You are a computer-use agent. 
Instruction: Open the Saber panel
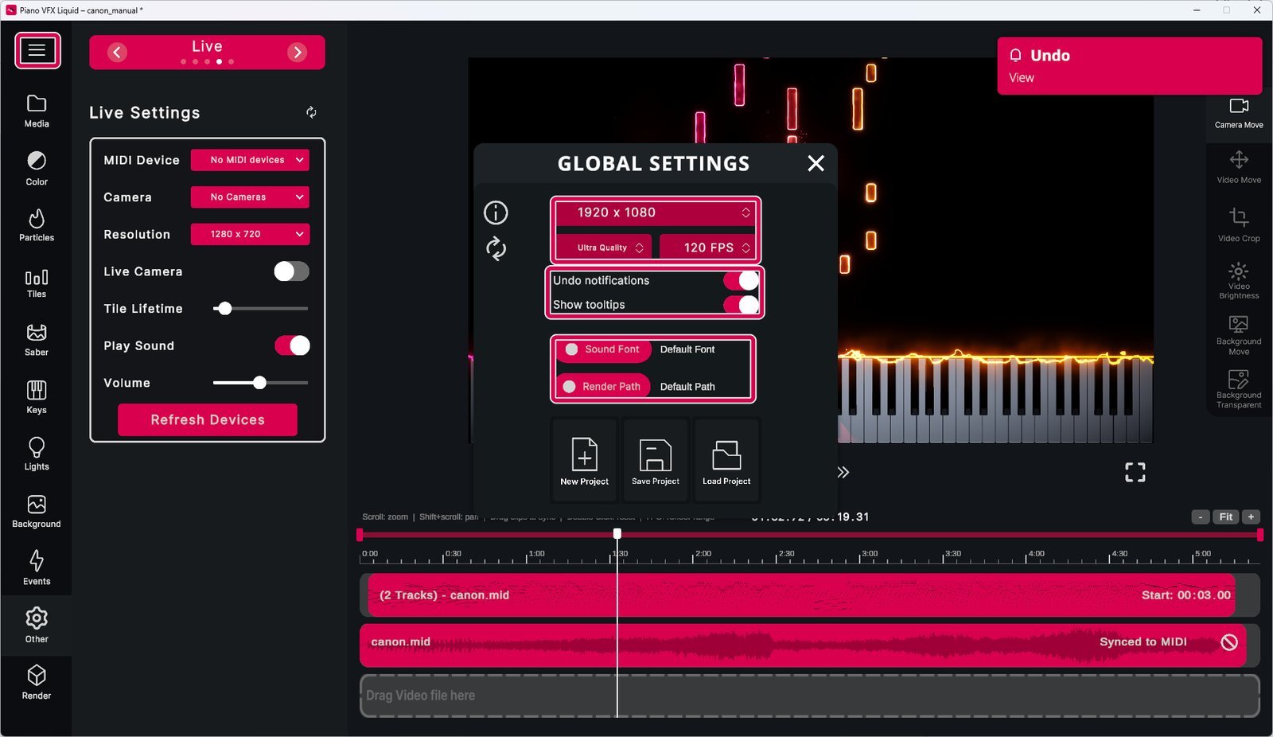(x=37, y=340)
